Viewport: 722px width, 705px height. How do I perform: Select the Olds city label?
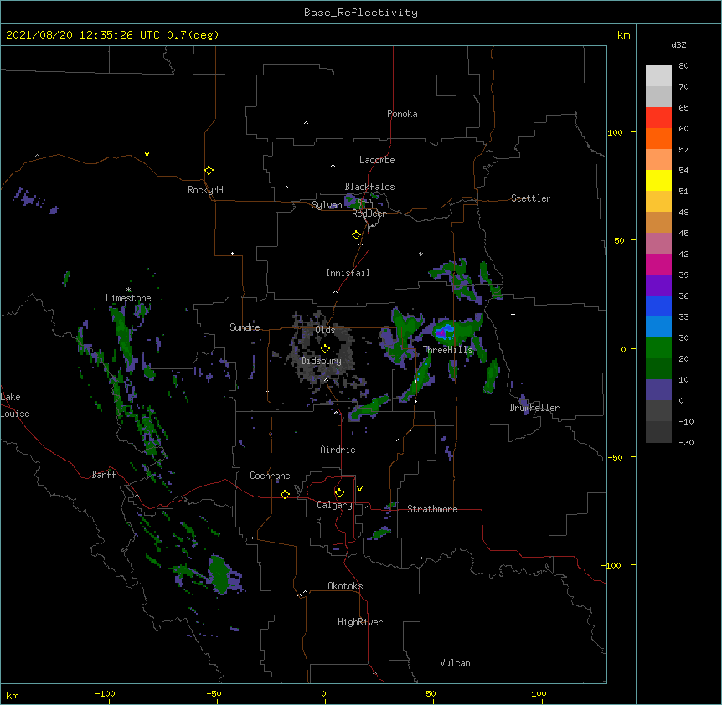coord(325,330)
